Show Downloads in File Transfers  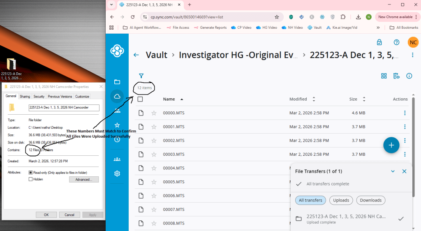tap(370, 201)
